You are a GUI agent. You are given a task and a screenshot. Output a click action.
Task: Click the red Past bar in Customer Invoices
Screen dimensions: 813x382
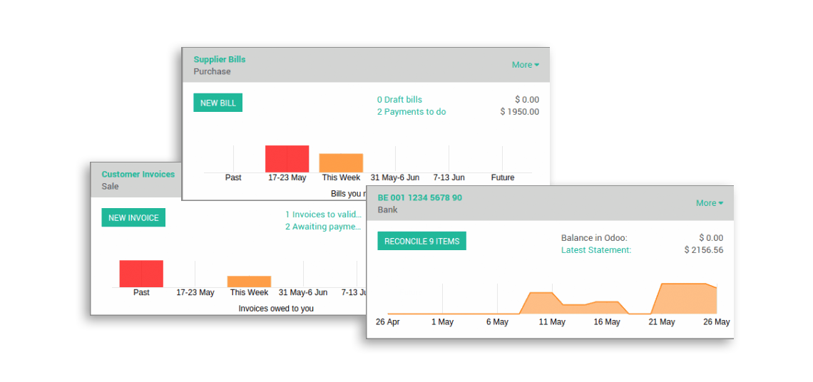141,274
